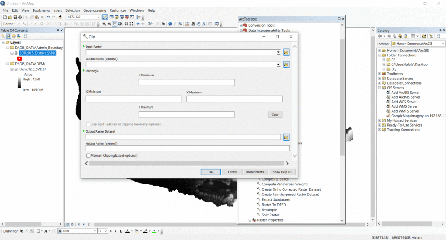Browse for Output Raster Dataset location
This screenshot has width=446, height=240.
click(286, 137)
